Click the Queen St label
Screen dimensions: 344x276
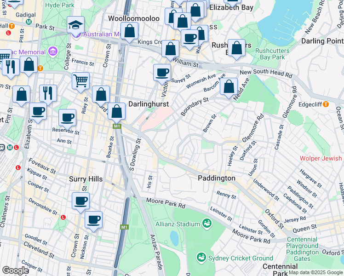point(305,229)
